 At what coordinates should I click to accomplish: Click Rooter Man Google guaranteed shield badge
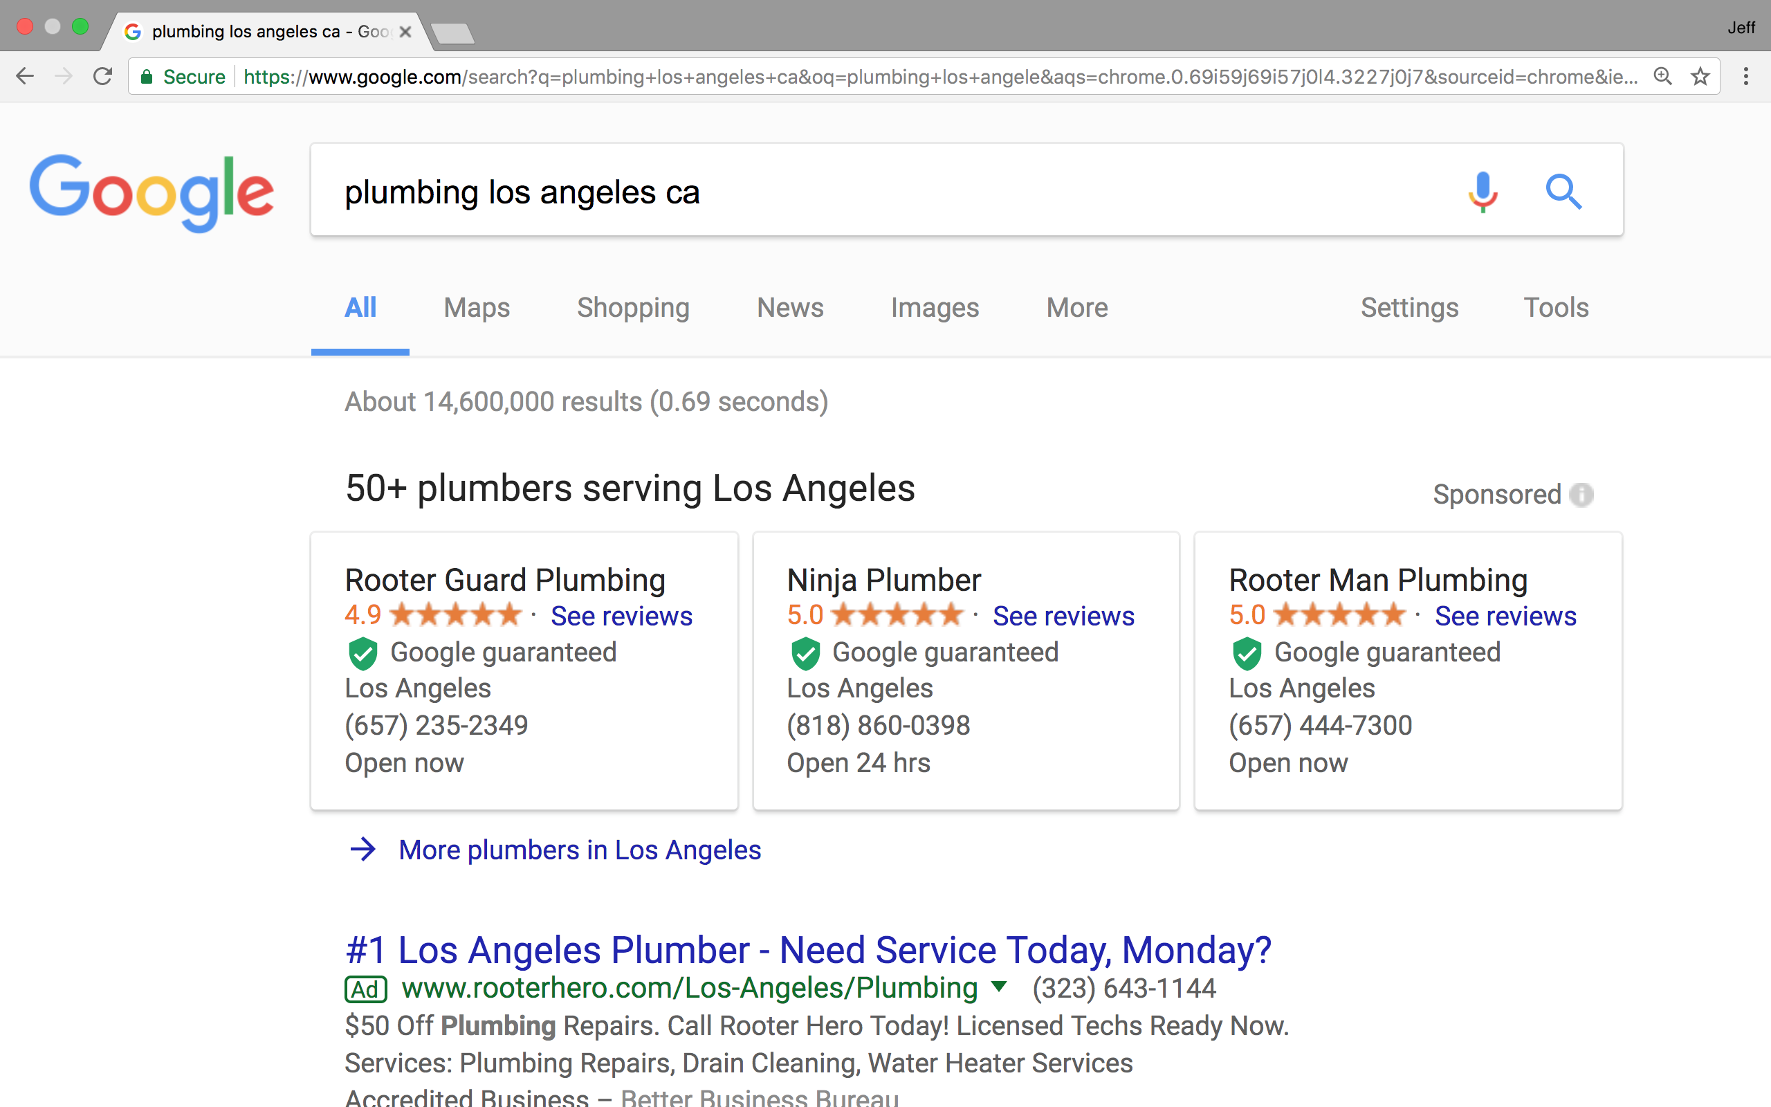(x=1247, y=653)
